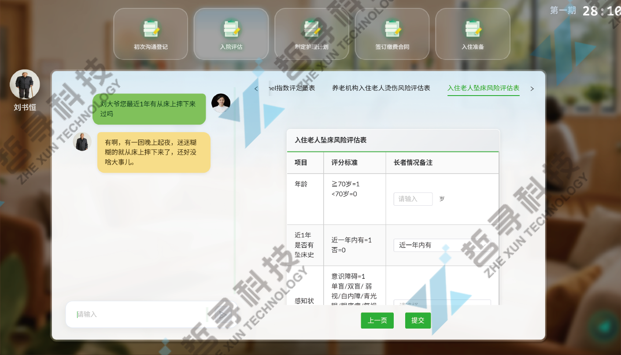Click the 评分标准 column header
Viewport: 621px width, 355px height.
point(344,163)
